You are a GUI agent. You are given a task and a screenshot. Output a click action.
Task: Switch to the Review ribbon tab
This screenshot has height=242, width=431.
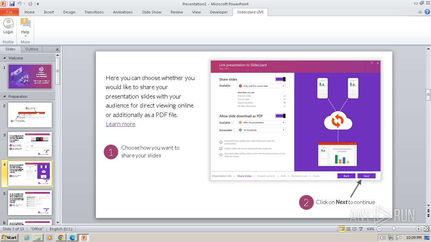177,12
